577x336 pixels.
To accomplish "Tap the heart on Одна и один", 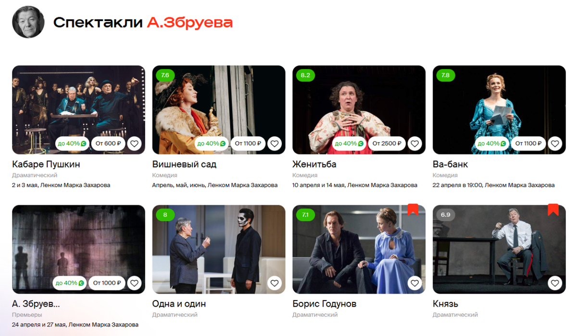I will coord(275,283).
